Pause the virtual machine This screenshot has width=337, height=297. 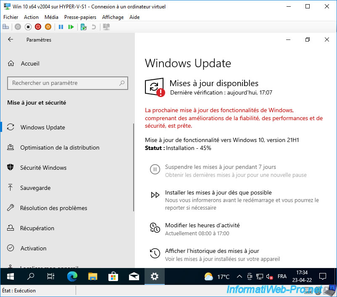click(x=61, y=27)
